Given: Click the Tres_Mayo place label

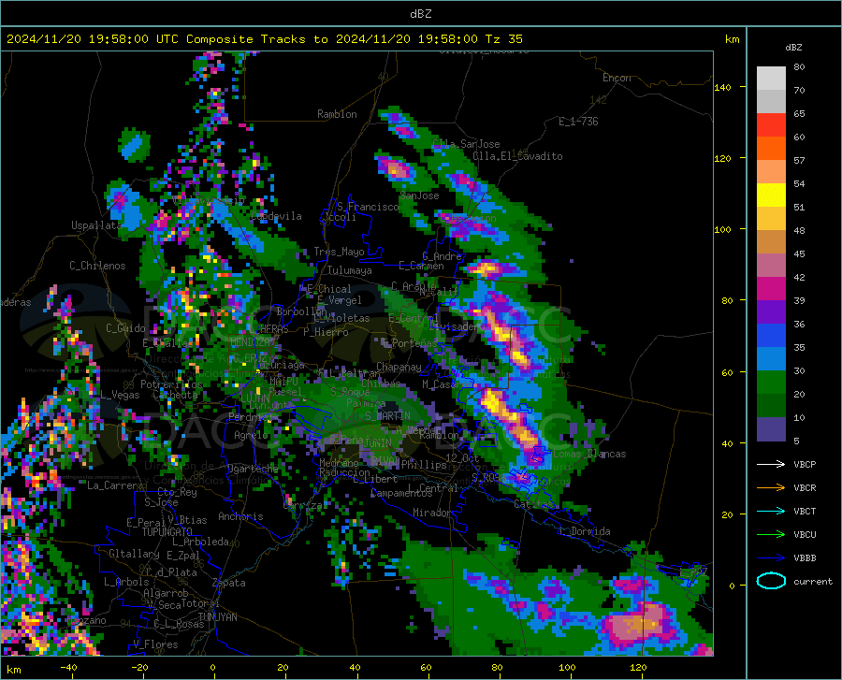Looking at the screenshot, I should pos(339,252).
